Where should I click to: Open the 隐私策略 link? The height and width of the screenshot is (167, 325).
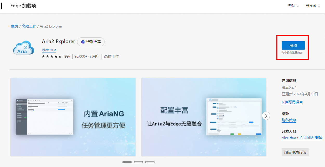tap(289, 120)
